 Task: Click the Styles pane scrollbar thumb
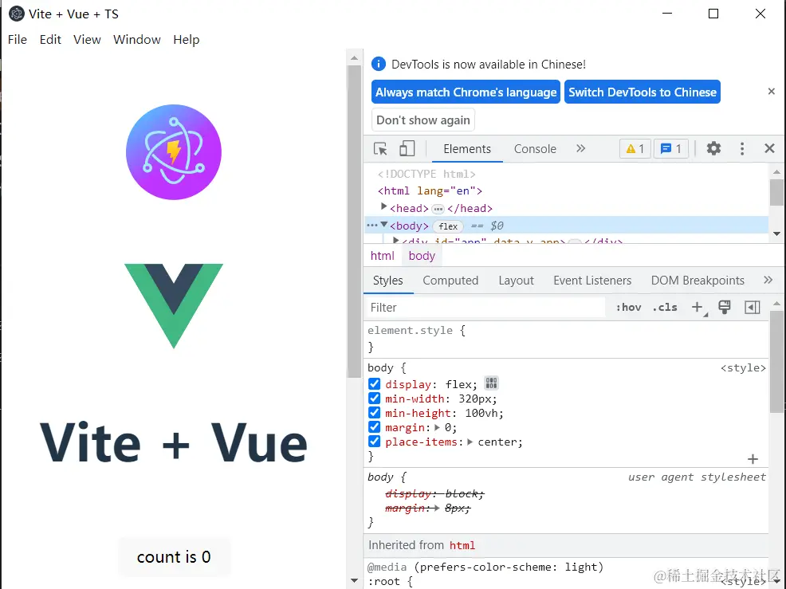(x=776, y=361)
